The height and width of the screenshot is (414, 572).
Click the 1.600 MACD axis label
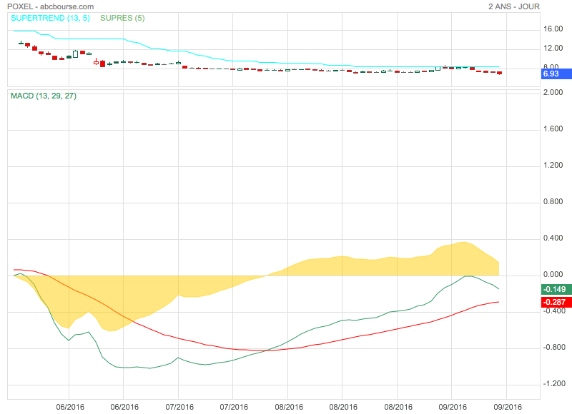[x=553, y=129]
